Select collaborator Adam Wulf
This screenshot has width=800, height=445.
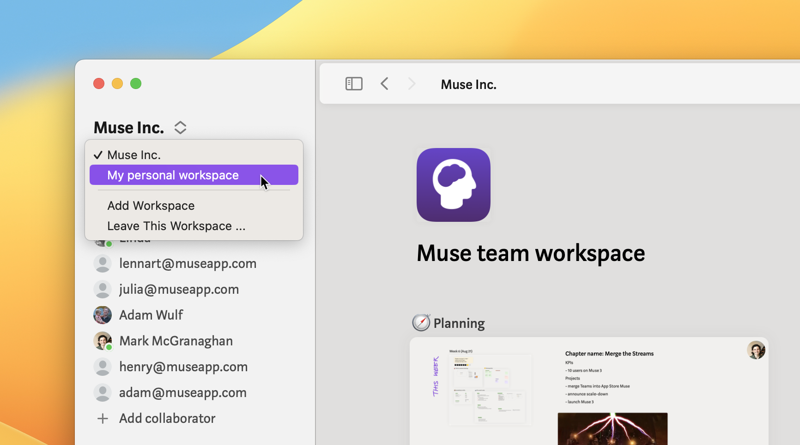pyautogui.click(x=151, y=315)
